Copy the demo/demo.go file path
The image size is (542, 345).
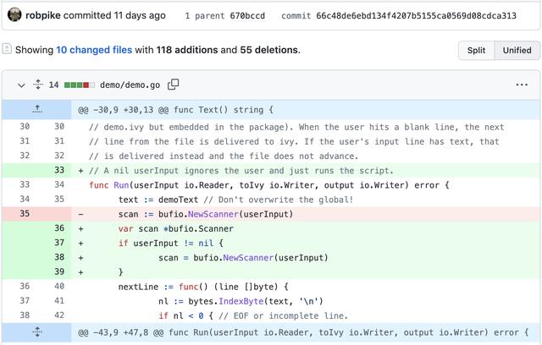(x=174, y=85)
